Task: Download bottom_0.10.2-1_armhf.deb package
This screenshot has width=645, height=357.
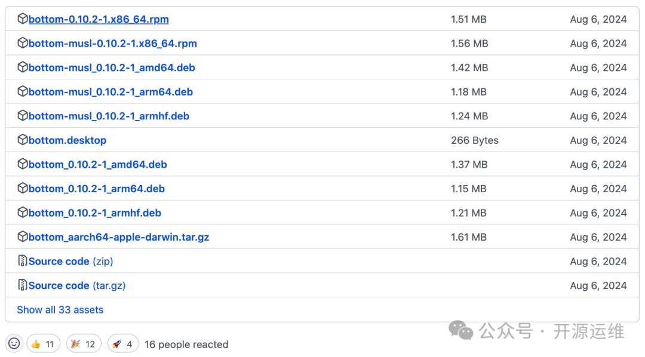Action: (x=95, y=213)
